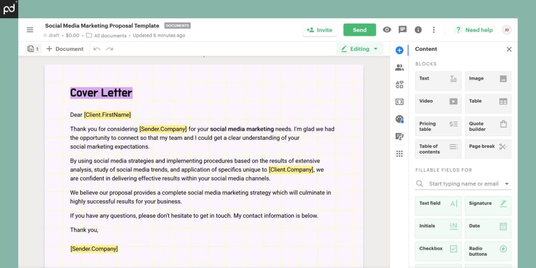Close the Content panel
Screen dimensions: 536x268
(x=509, y=49)
